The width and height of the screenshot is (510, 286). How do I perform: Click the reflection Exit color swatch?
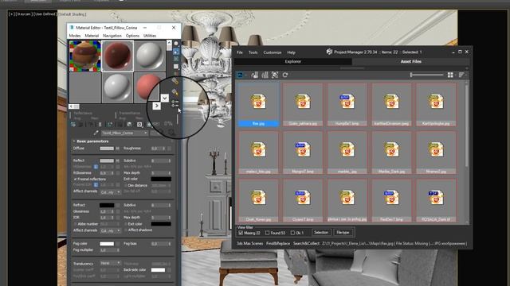[161, 179]
